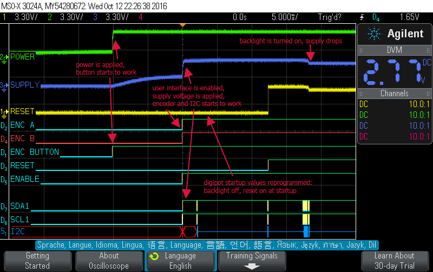
Task: Select the yellow RESET analog channel marker
Action: [x=4, y=112]
